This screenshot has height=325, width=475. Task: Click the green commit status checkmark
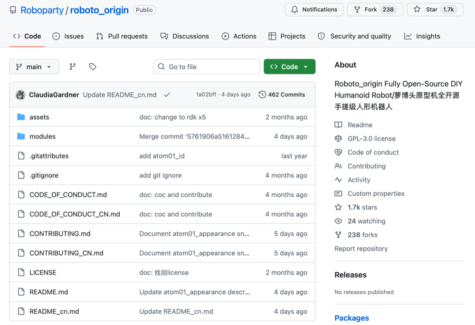pyautogui.click(x=167, y=95)
